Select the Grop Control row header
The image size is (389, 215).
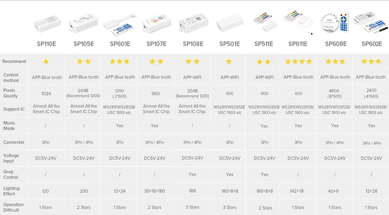(11, 174)
